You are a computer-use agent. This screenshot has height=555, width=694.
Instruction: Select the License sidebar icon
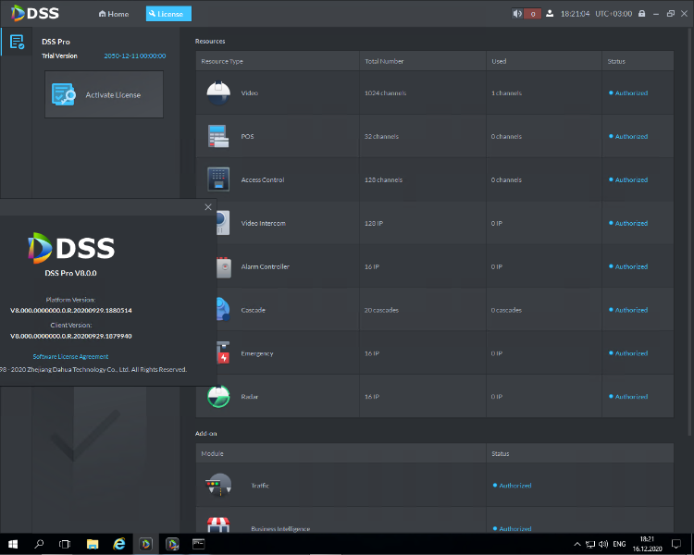tap(17, 42)
